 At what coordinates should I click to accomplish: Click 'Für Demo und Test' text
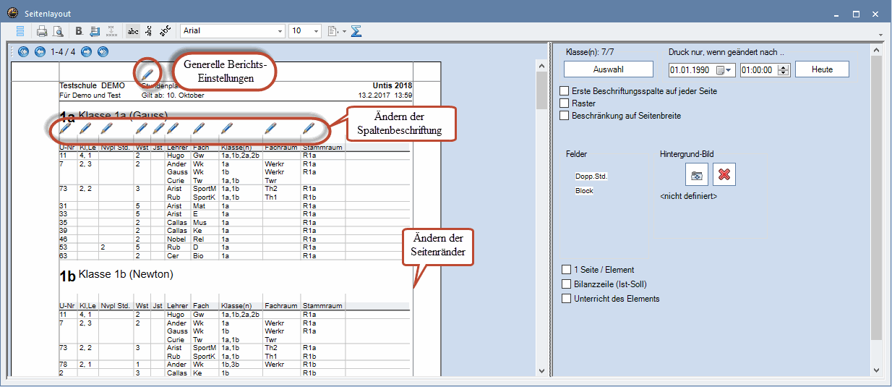90,95
